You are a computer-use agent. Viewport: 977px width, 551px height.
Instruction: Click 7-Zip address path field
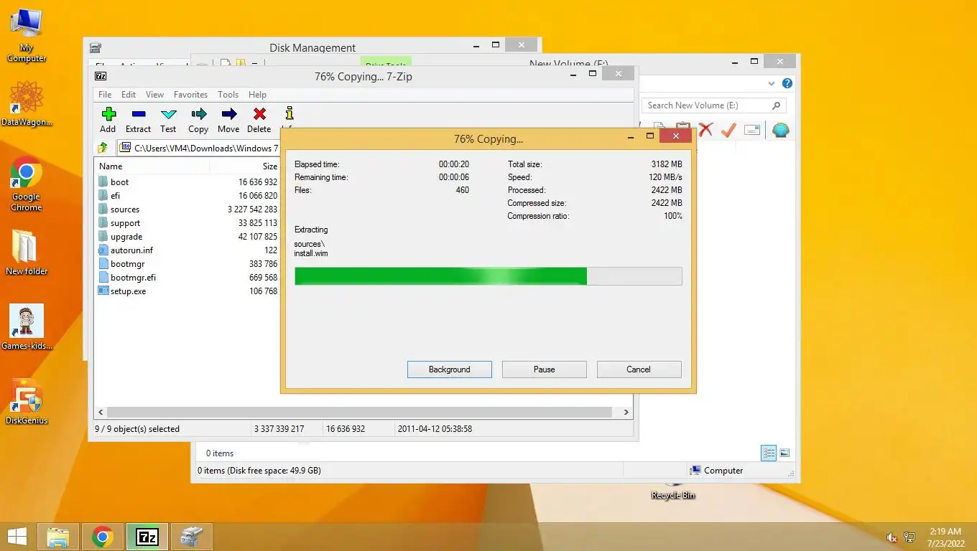point(199,148)
